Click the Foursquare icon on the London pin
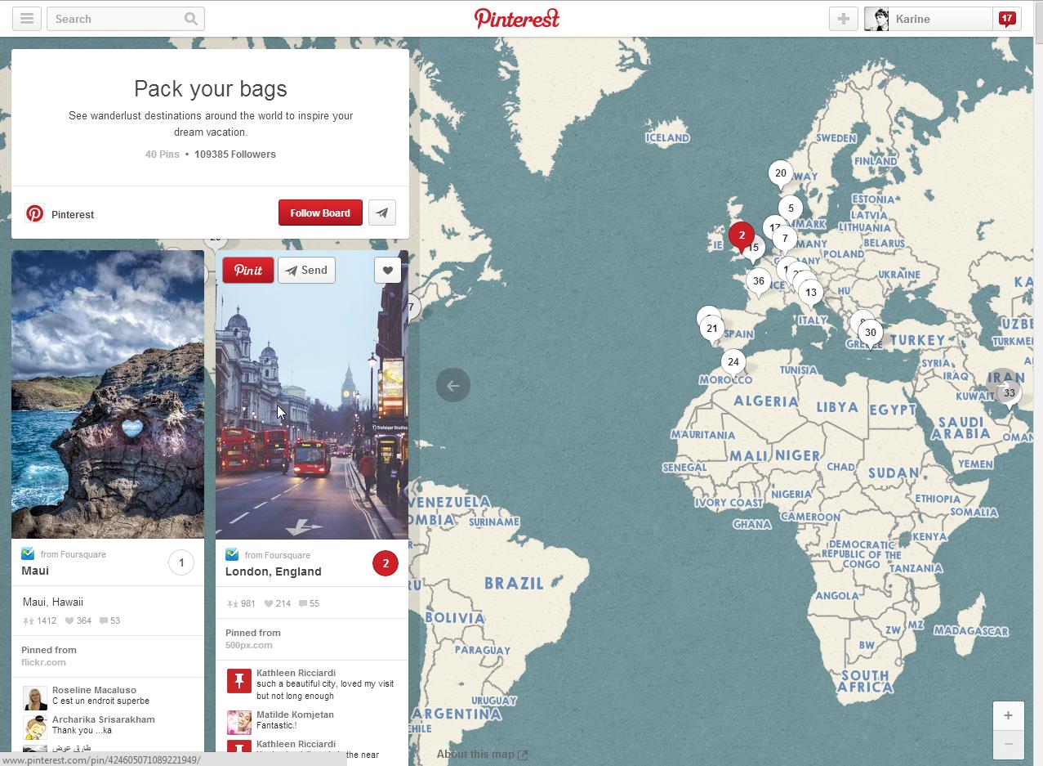 click(232, 554)
